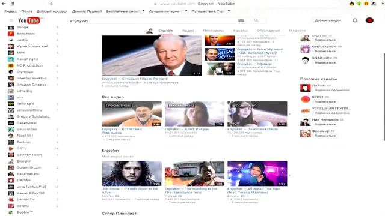Viewport: 385px width, 216px height.
Task: Open Enjoykin — Офицер video title
Action: click(254, 64)
